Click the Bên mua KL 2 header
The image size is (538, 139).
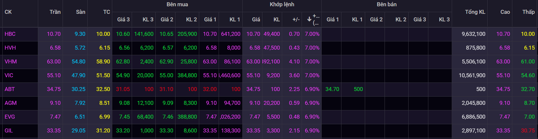pyautogui.click(x=191, y=19)
